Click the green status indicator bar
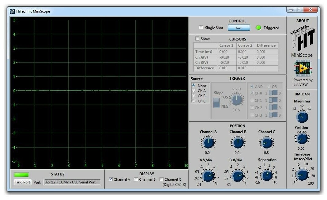This screenshot has width=327, height=200. 21,175
